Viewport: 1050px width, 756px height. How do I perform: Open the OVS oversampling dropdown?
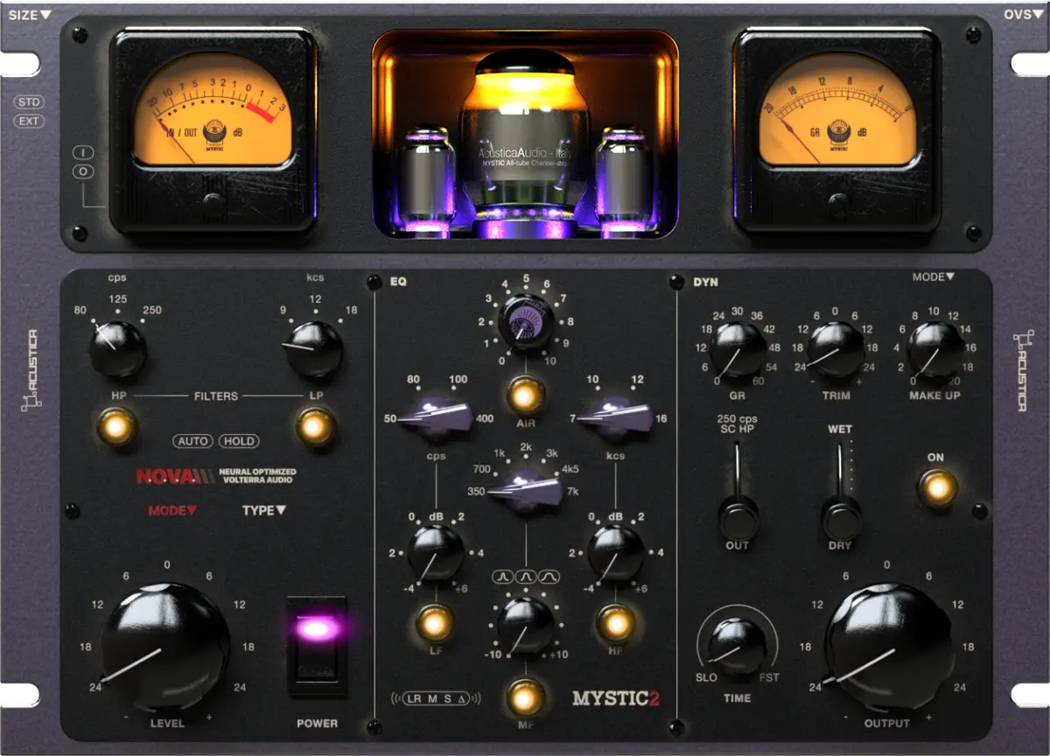[1023, 14]
